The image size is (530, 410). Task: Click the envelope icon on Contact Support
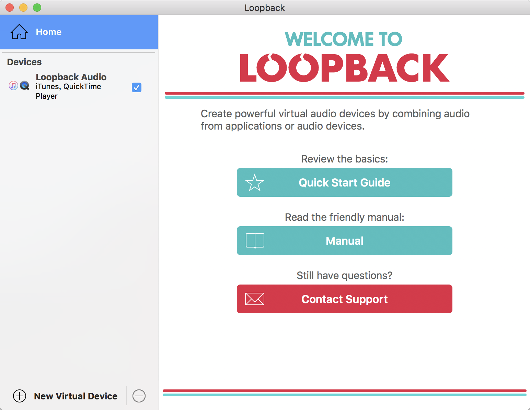coord(255,299)
